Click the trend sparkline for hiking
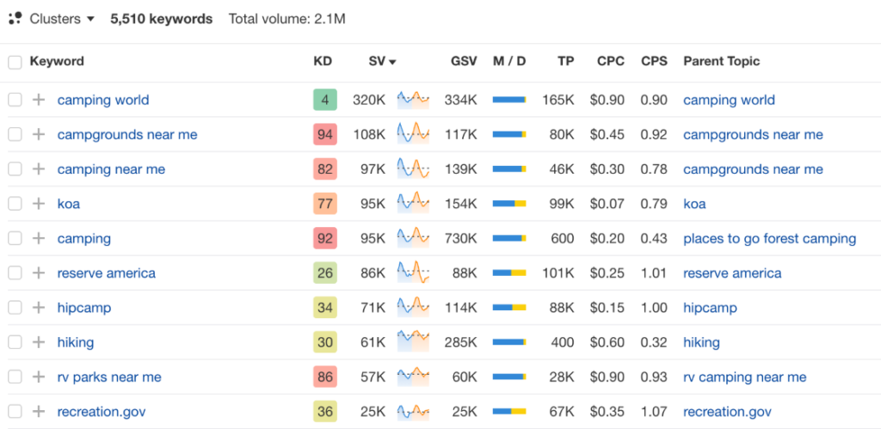 (x=413, y=342)
